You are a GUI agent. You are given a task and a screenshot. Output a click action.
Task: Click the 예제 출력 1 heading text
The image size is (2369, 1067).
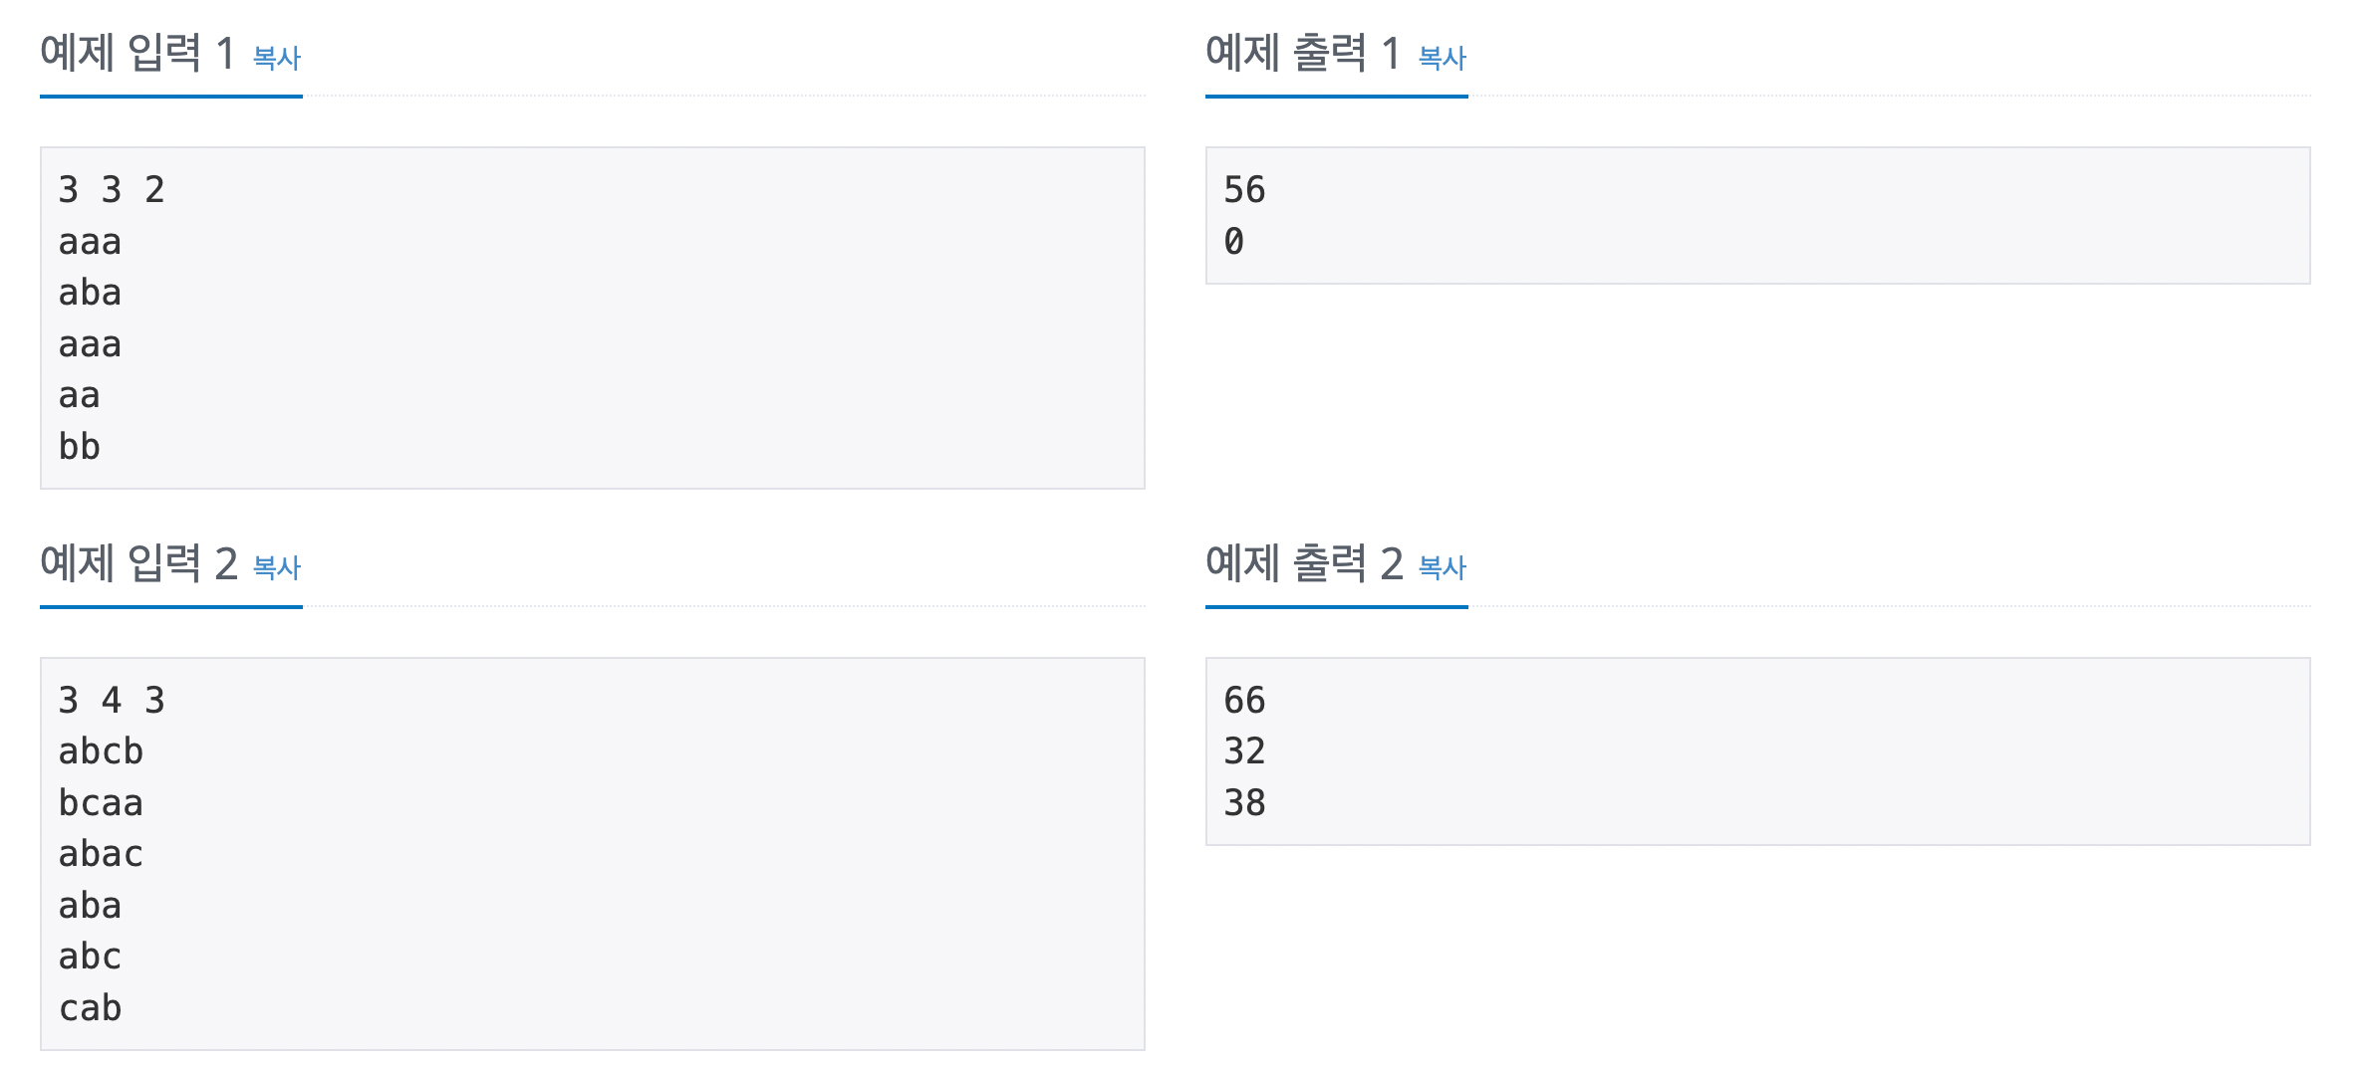click(x=1302, y=53)
